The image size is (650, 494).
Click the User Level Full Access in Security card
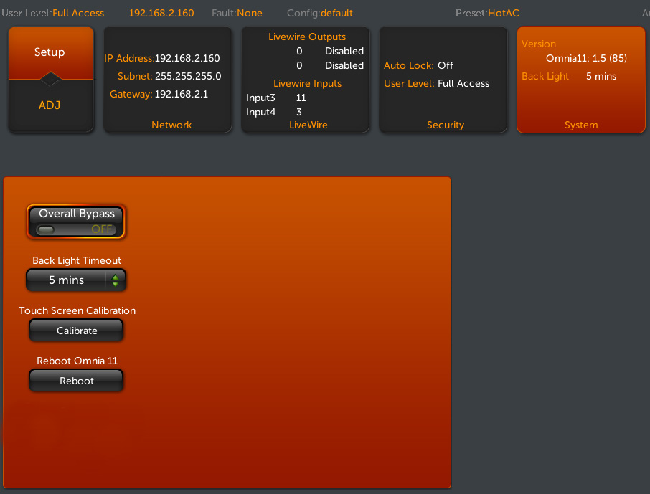coord(463,84)
